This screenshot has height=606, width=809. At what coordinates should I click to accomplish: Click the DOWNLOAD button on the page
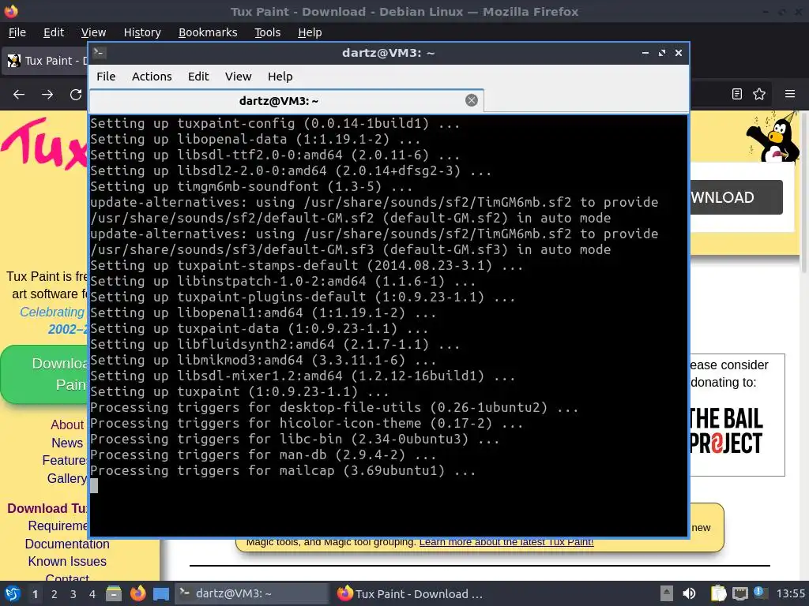[x=736, y=197]
